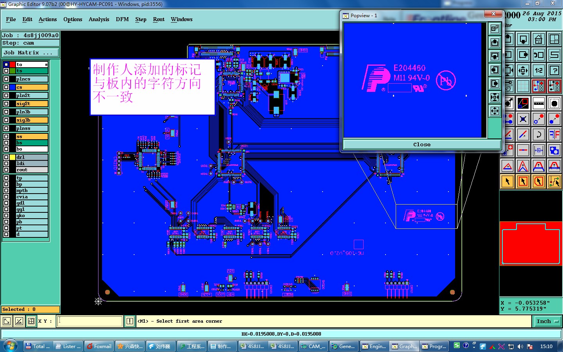Click Popview pan left icon
Screen dimensions: 563x352
[x=495, y=70]
